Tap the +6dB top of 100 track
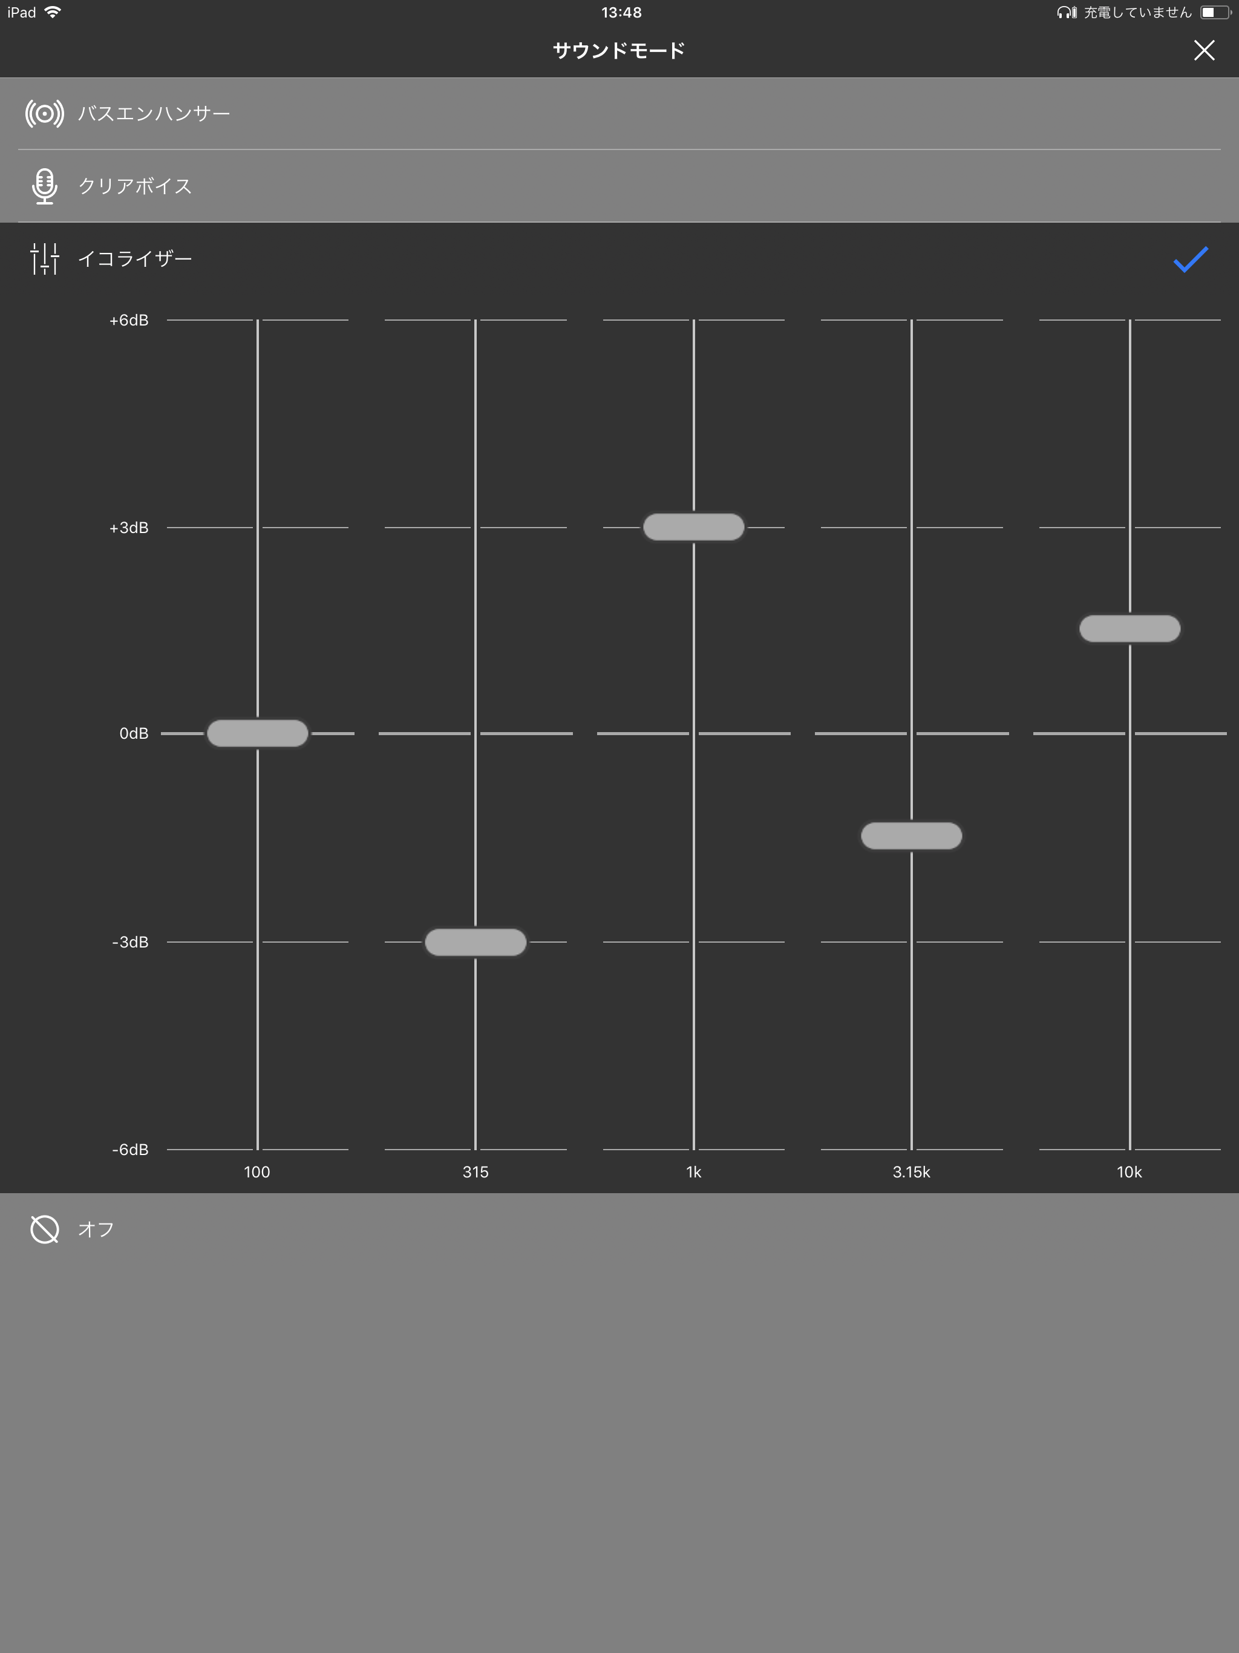Viewport: 1239px width, 1653px height. [257, 321]
